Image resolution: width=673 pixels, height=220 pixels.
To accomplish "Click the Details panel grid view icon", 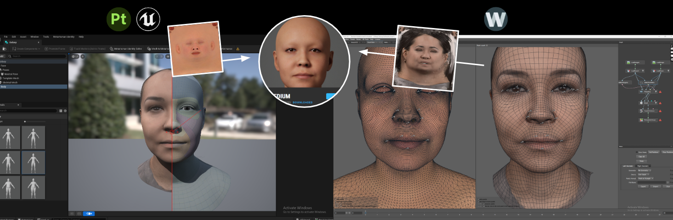I will 61,111.
